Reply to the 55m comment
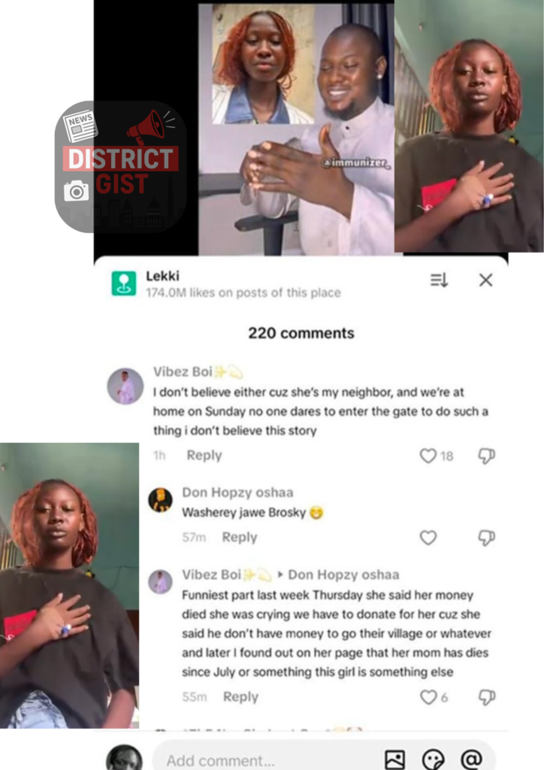The width and height of the screenshot is (544, 770). [240, 697]
